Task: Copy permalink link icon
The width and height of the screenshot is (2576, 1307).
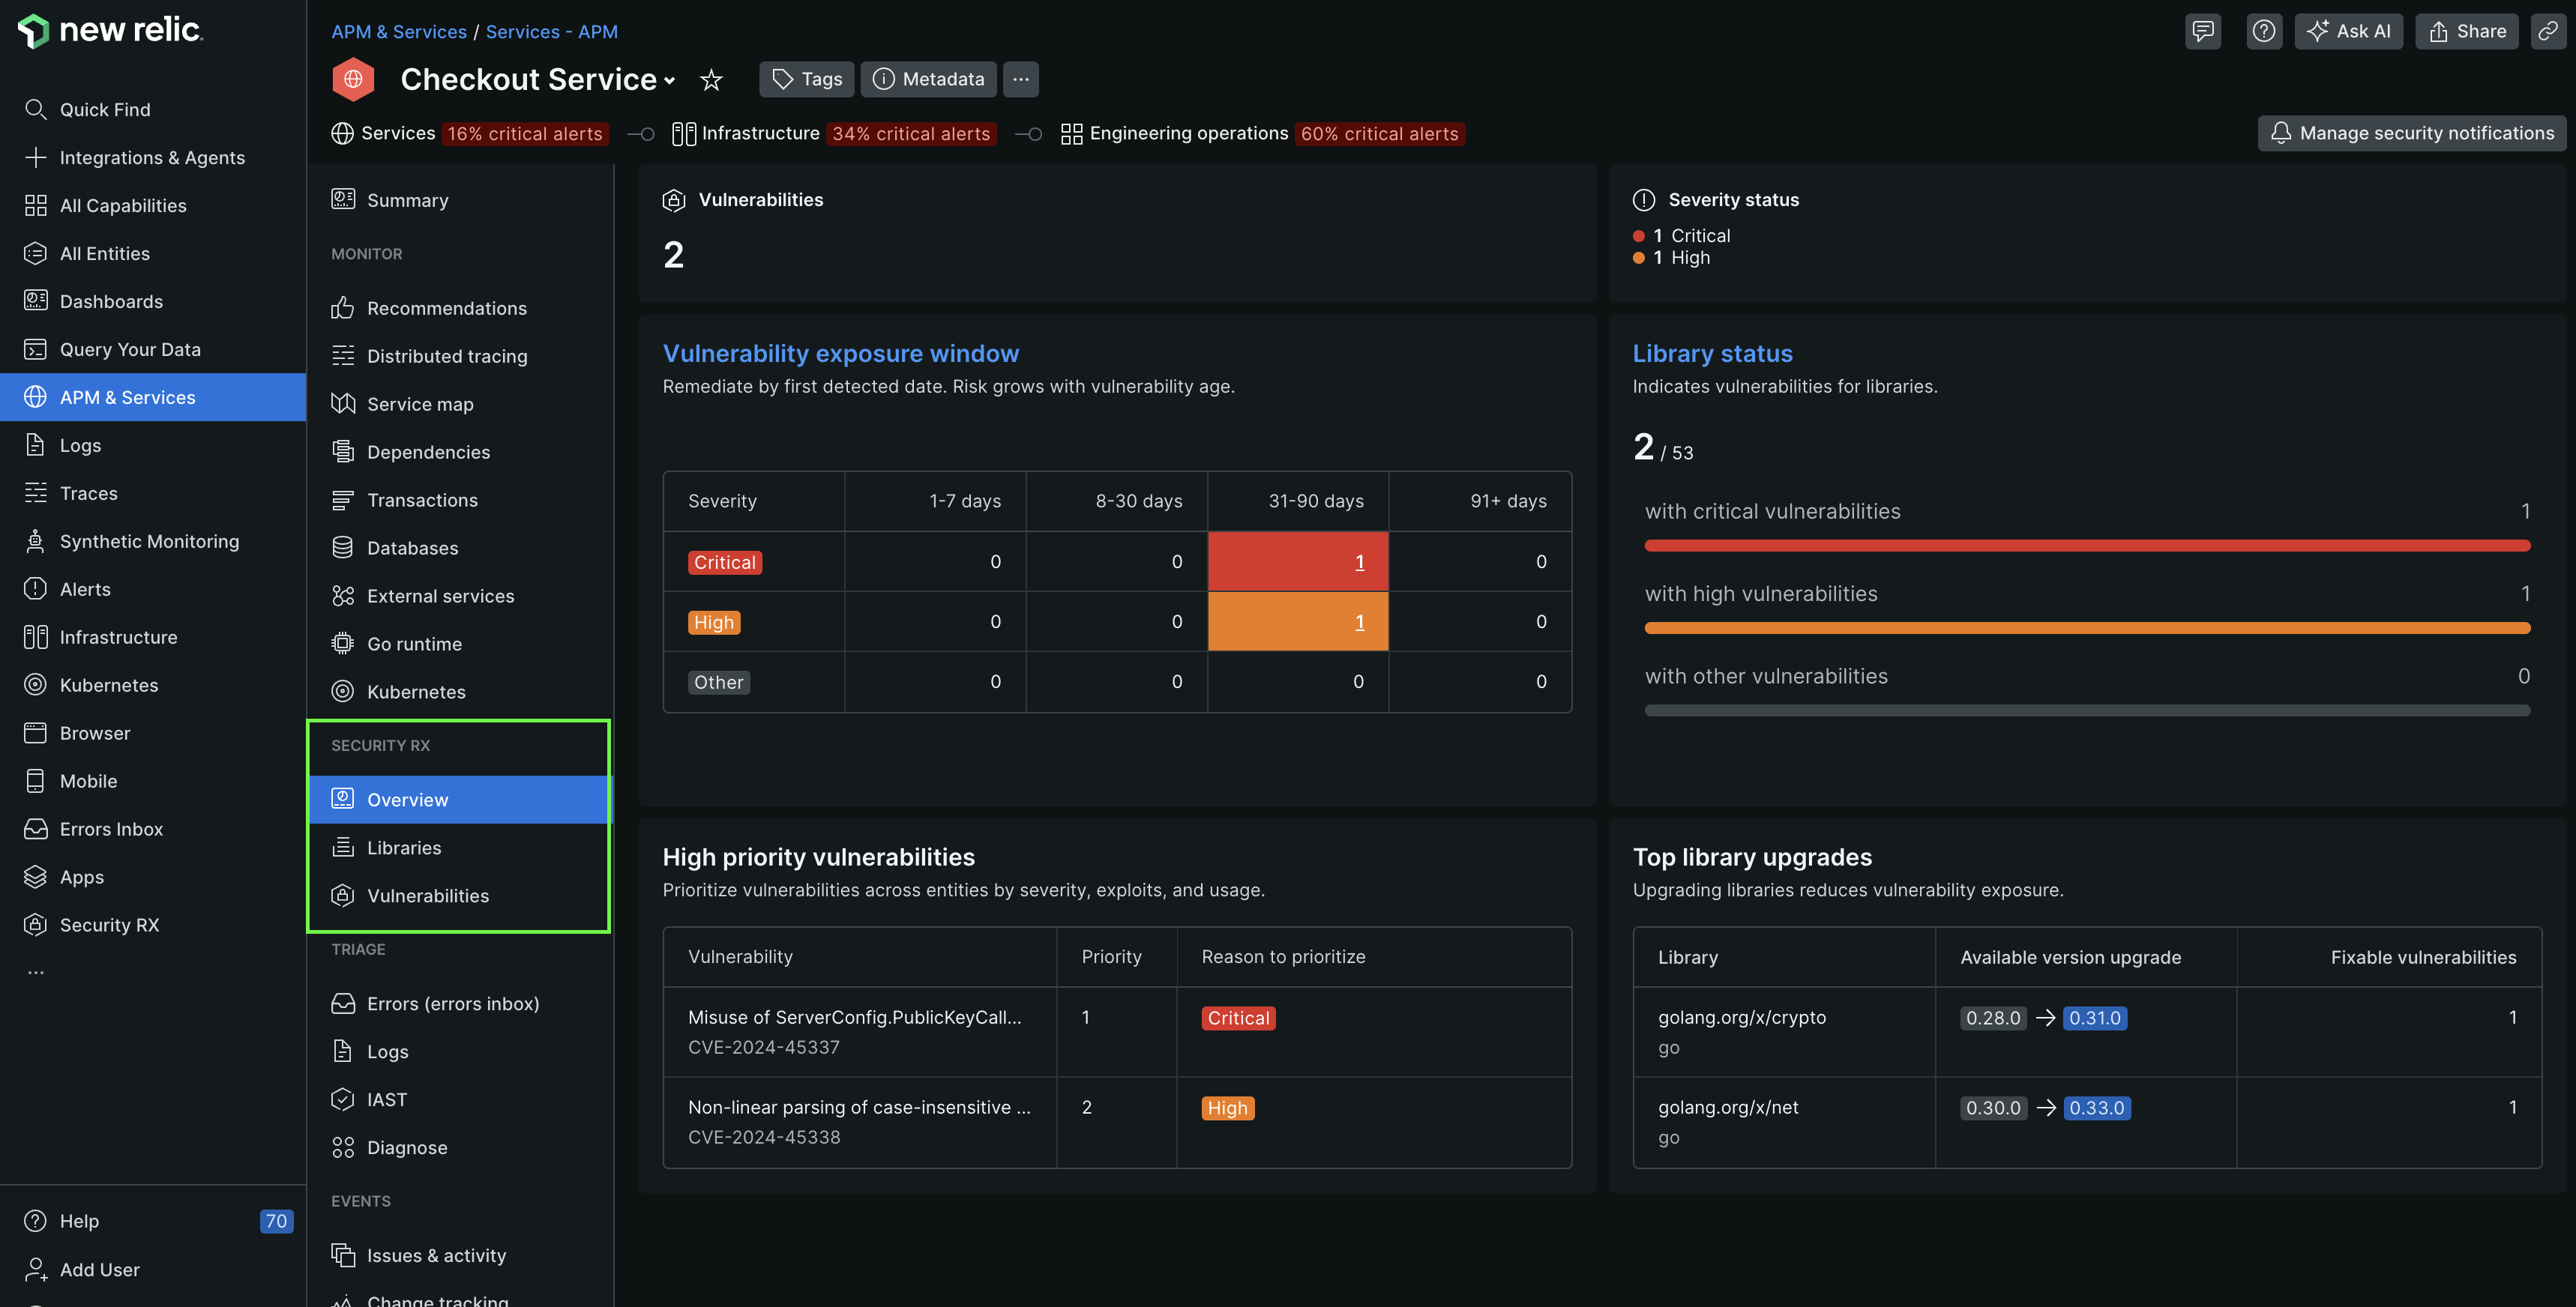Action: pyautogui.click(x=2548, y=31)
